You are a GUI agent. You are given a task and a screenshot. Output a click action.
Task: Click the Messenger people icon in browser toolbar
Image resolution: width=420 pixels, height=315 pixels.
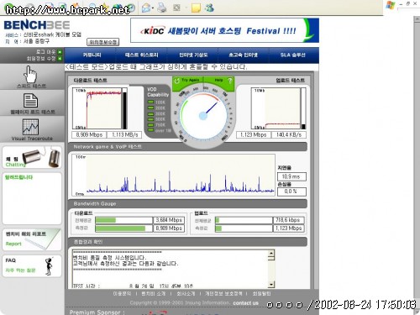(x=209, y=8)
